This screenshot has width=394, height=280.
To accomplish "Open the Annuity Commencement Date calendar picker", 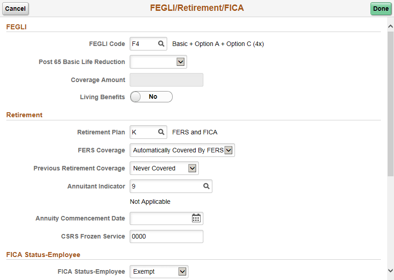I will click(196, 218).
